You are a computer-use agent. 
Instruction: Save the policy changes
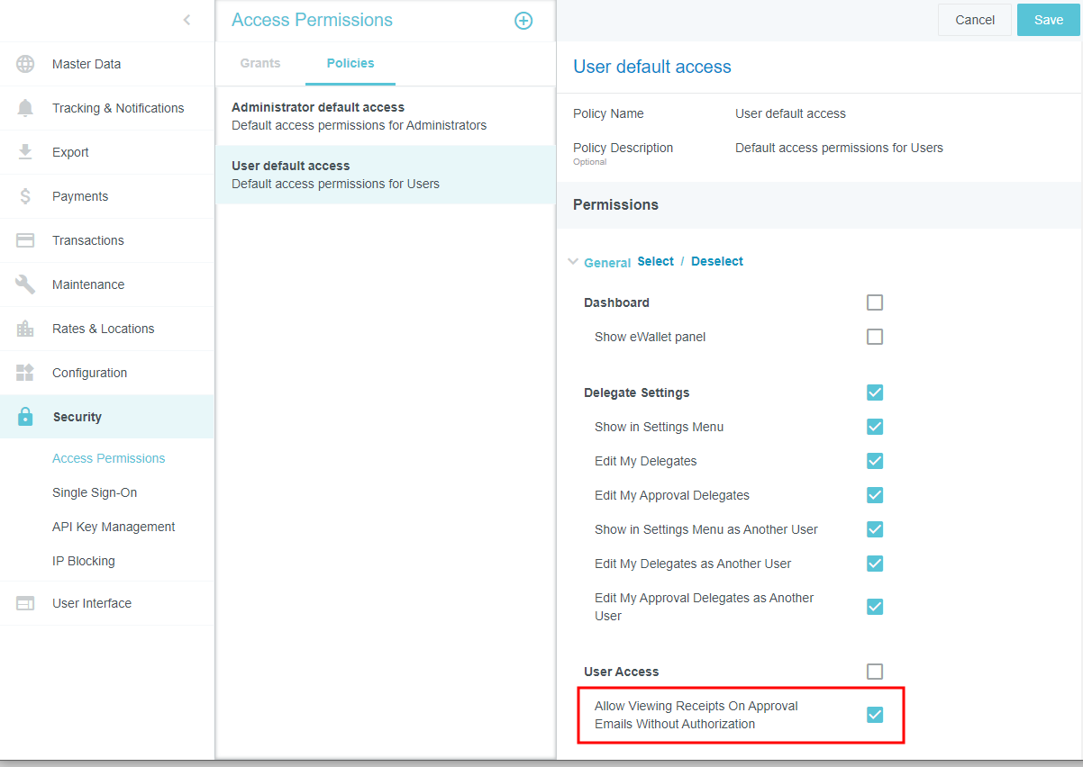point(1048,20)
